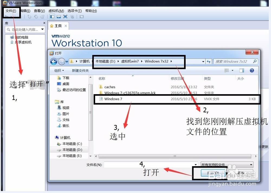Screen dimensions: 271x193
Task: Select 最近访问的位置 in the navigation pane
Action: coord(71,90)
